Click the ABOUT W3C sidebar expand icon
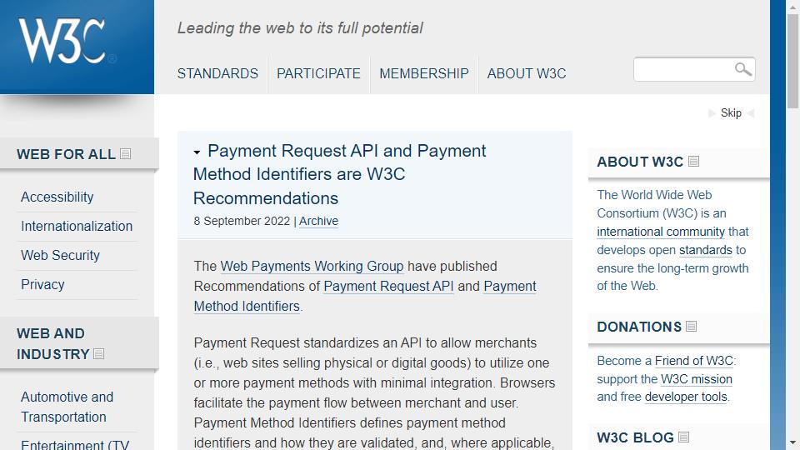800x450 pixels. click(693, 161)
